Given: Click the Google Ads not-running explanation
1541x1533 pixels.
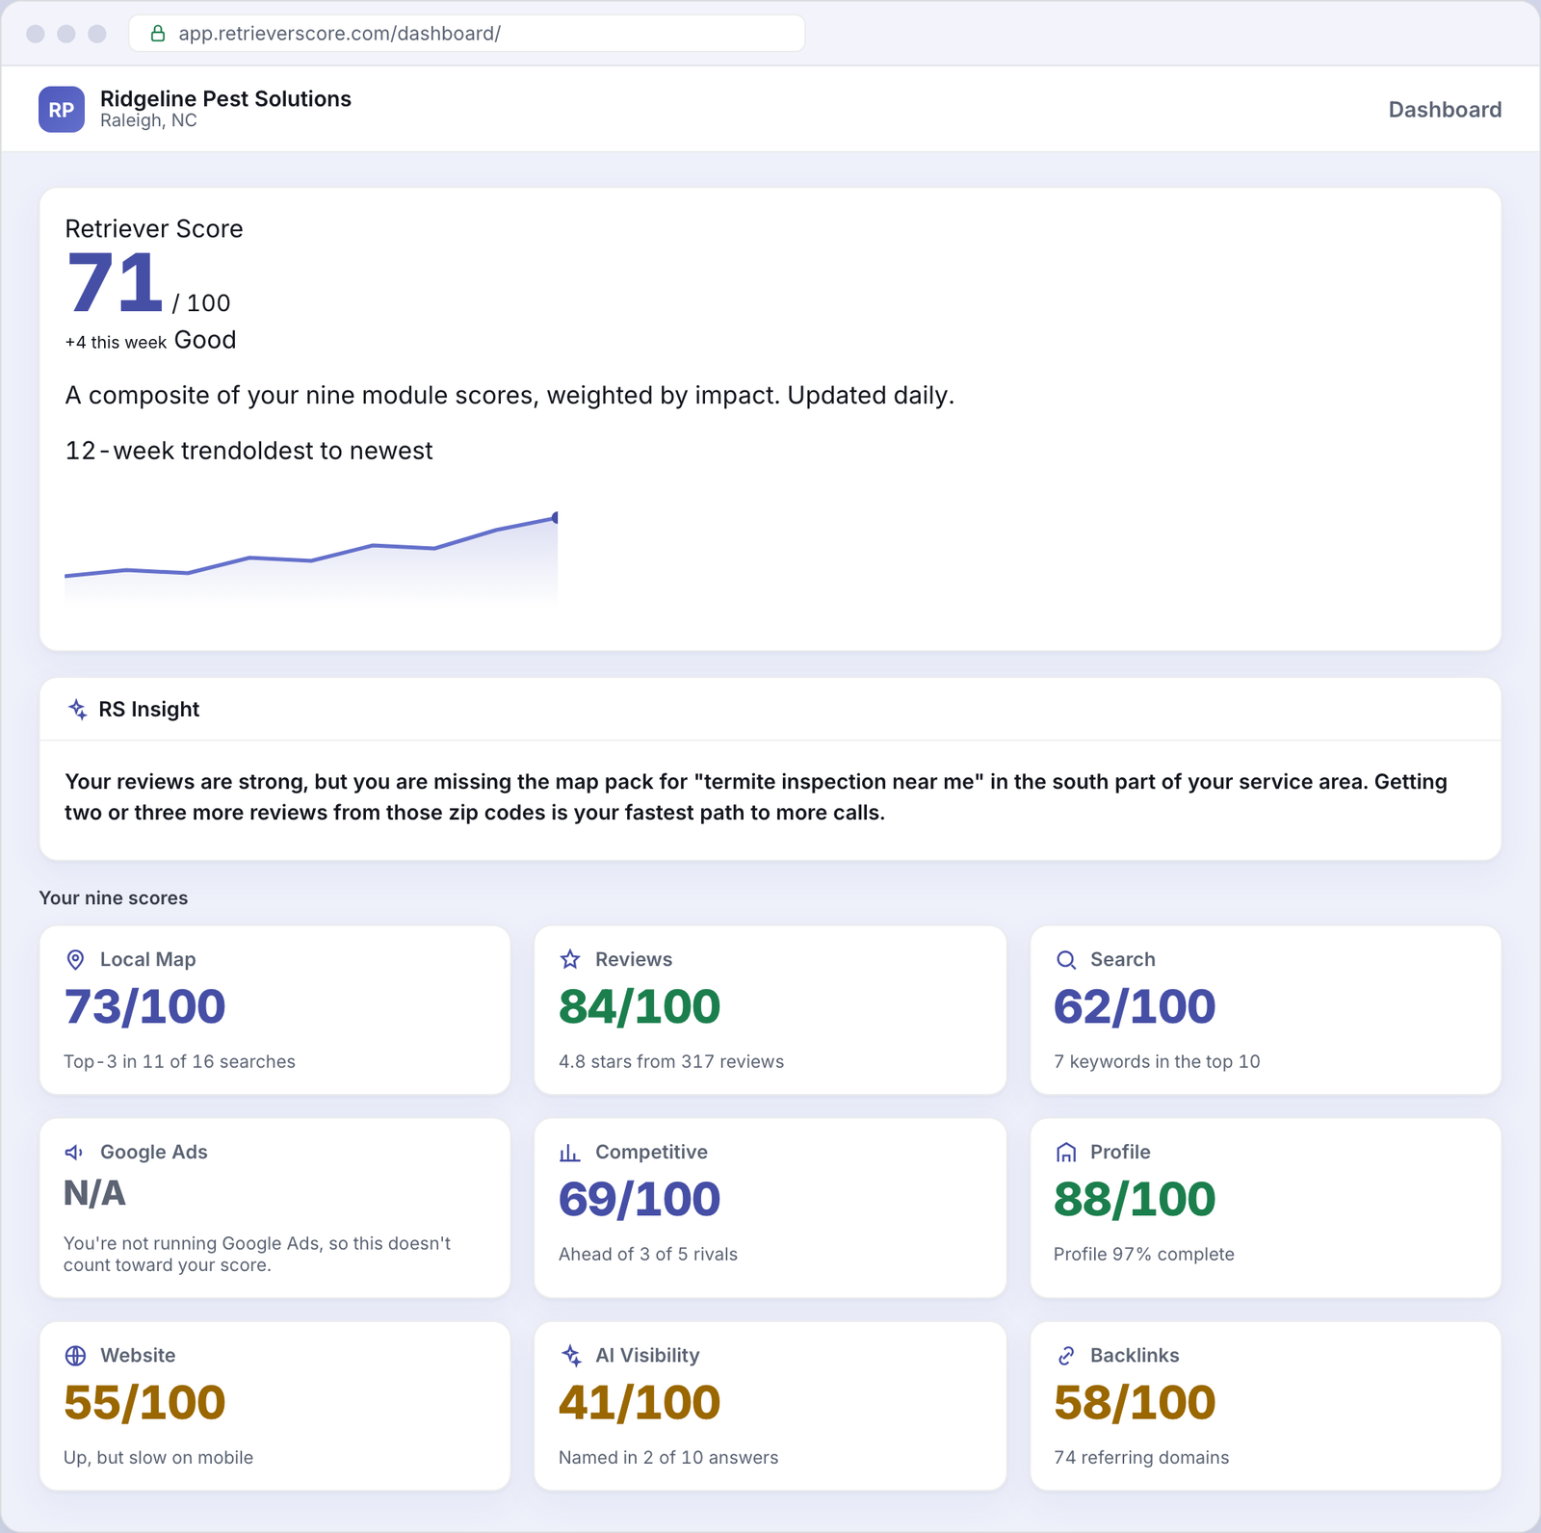Looking at the screenshot, I should (257, 1255).
